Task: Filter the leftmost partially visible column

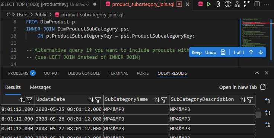Action: click(29, 100)
